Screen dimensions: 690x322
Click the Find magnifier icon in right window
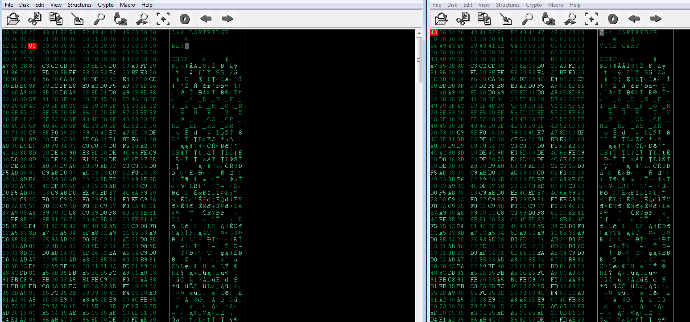click(527, 19)
